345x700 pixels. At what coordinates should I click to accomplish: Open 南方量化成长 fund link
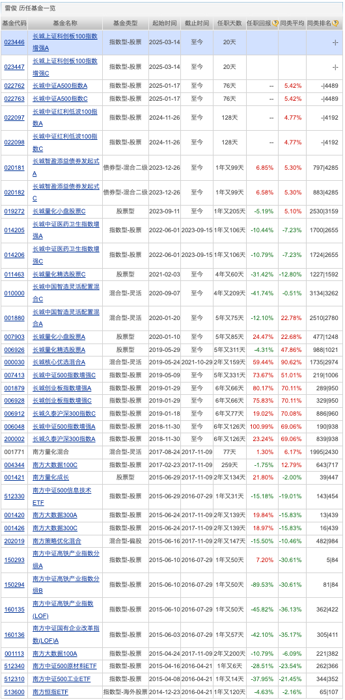click(x=51, y=478)
